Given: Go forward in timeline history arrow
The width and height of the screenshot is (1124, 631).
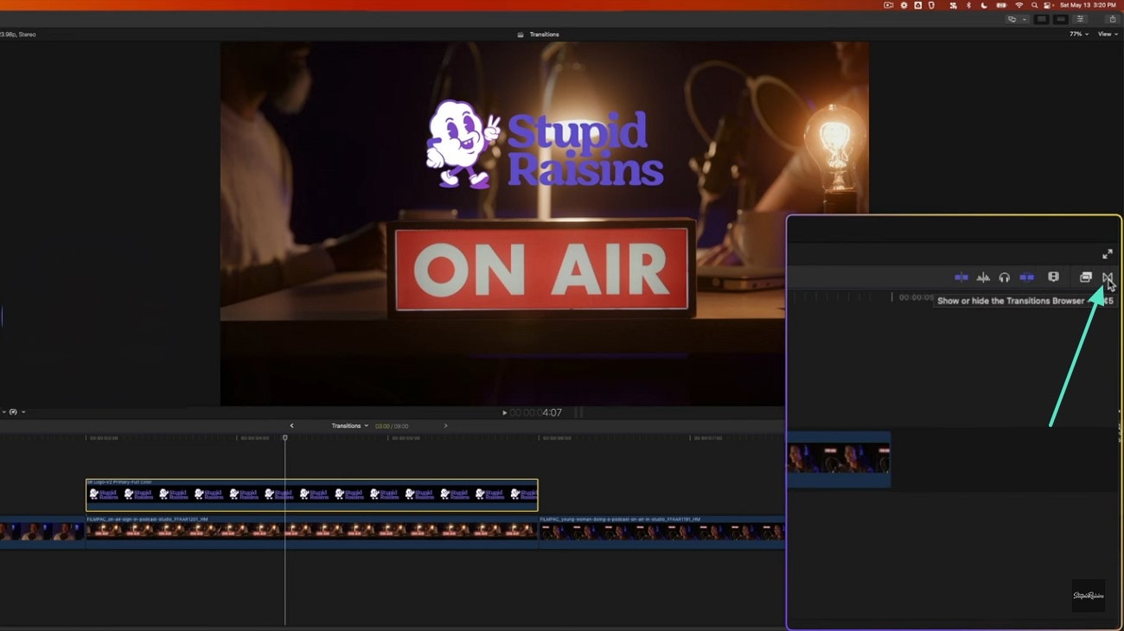Looking at the screenshot, I should 445,425.
